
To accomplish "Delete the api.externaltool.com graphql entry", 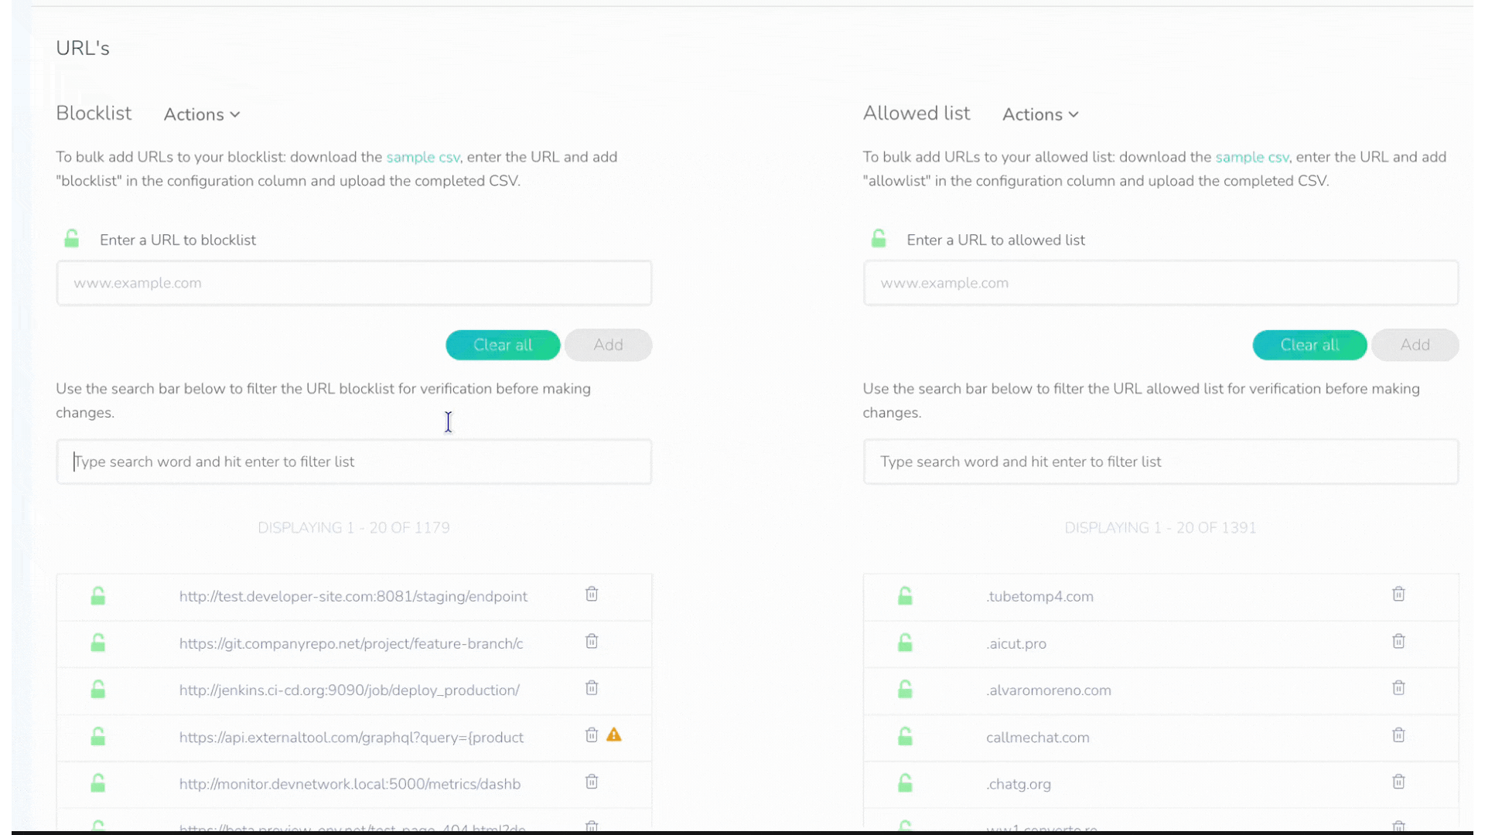I will pyautogui.click(x=592, y=735).
